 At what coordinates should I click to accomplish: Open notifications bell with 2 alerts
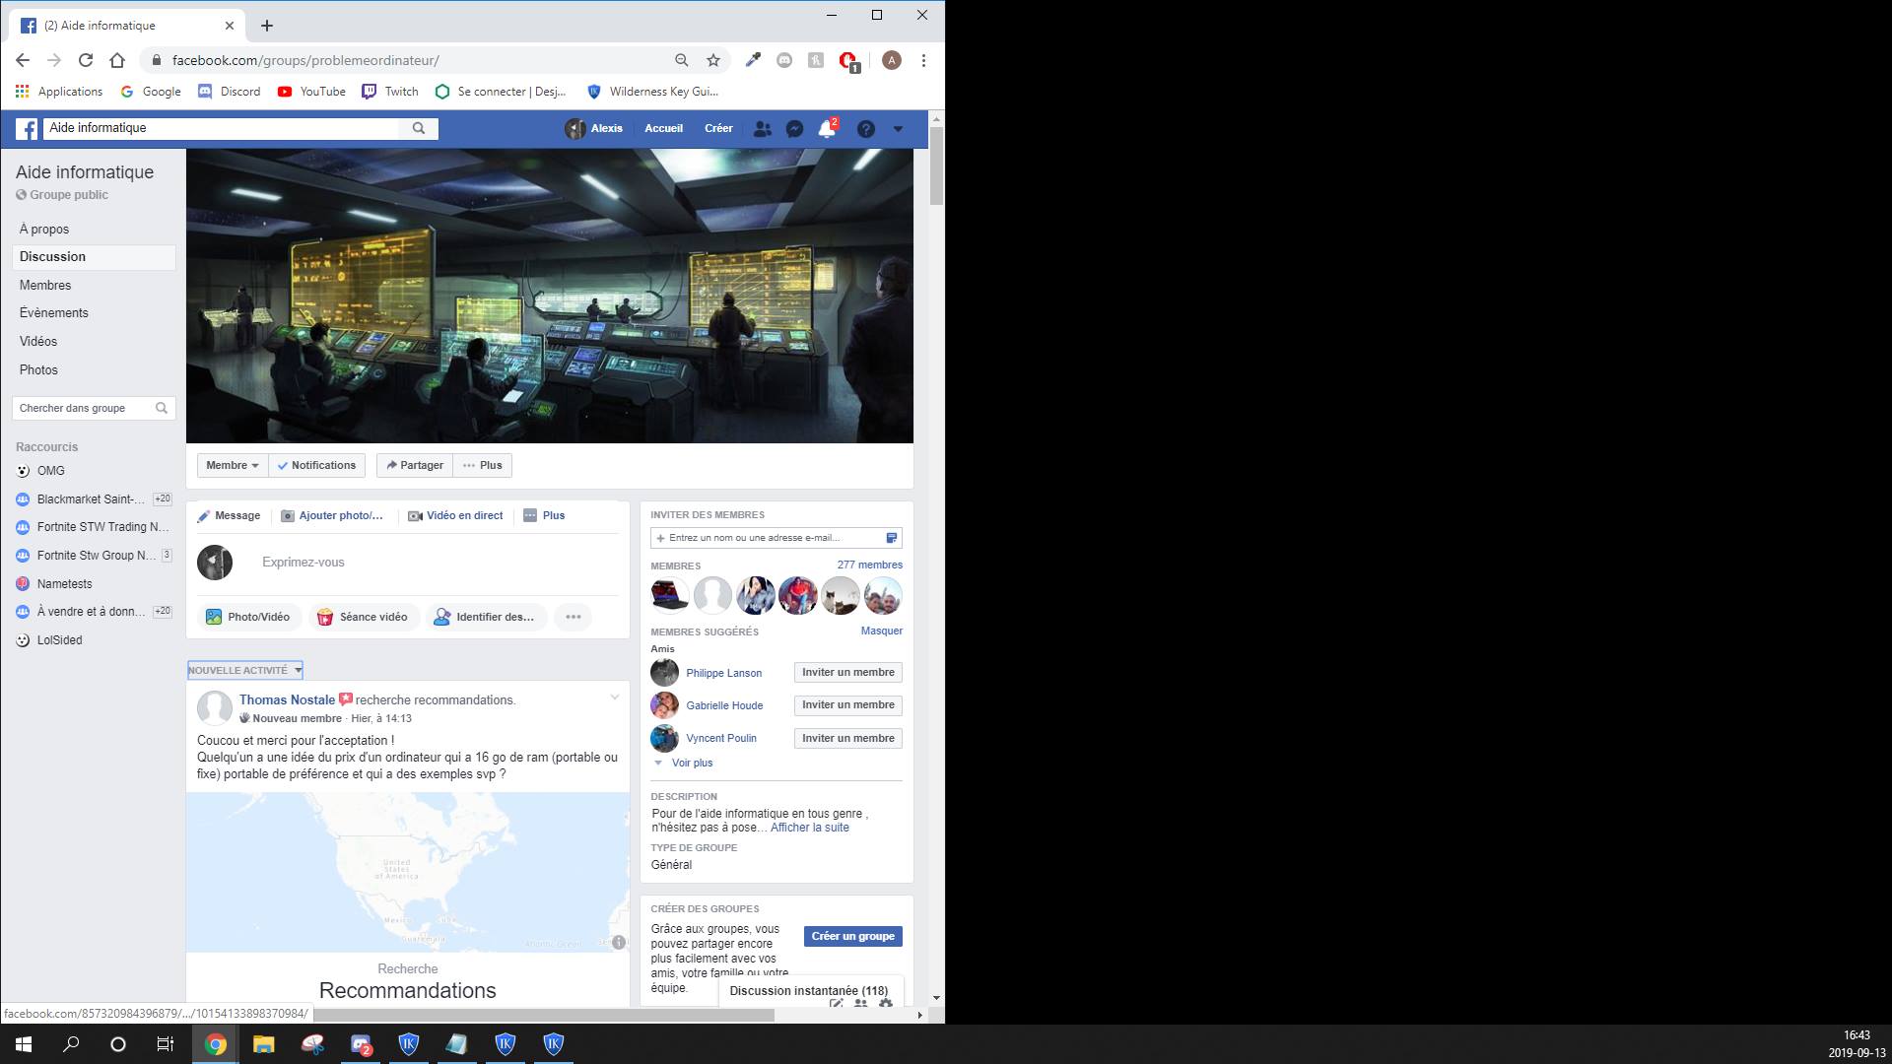coord(827,129)
